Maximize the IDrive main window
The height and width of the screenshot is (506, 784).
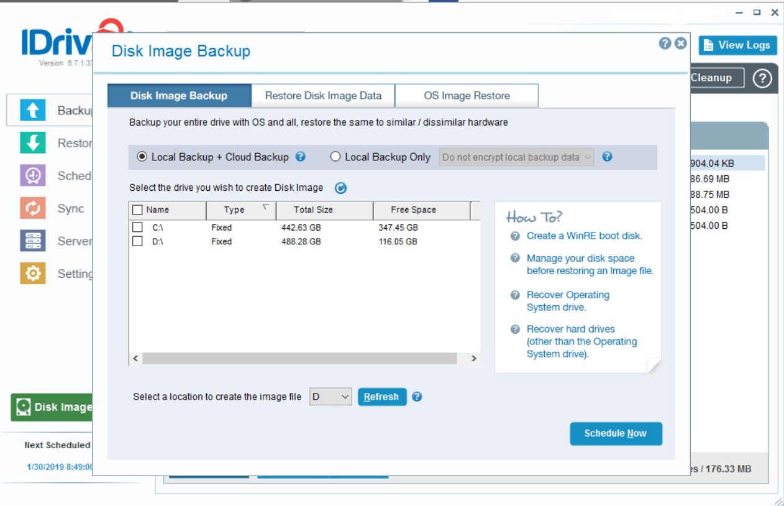757,12
